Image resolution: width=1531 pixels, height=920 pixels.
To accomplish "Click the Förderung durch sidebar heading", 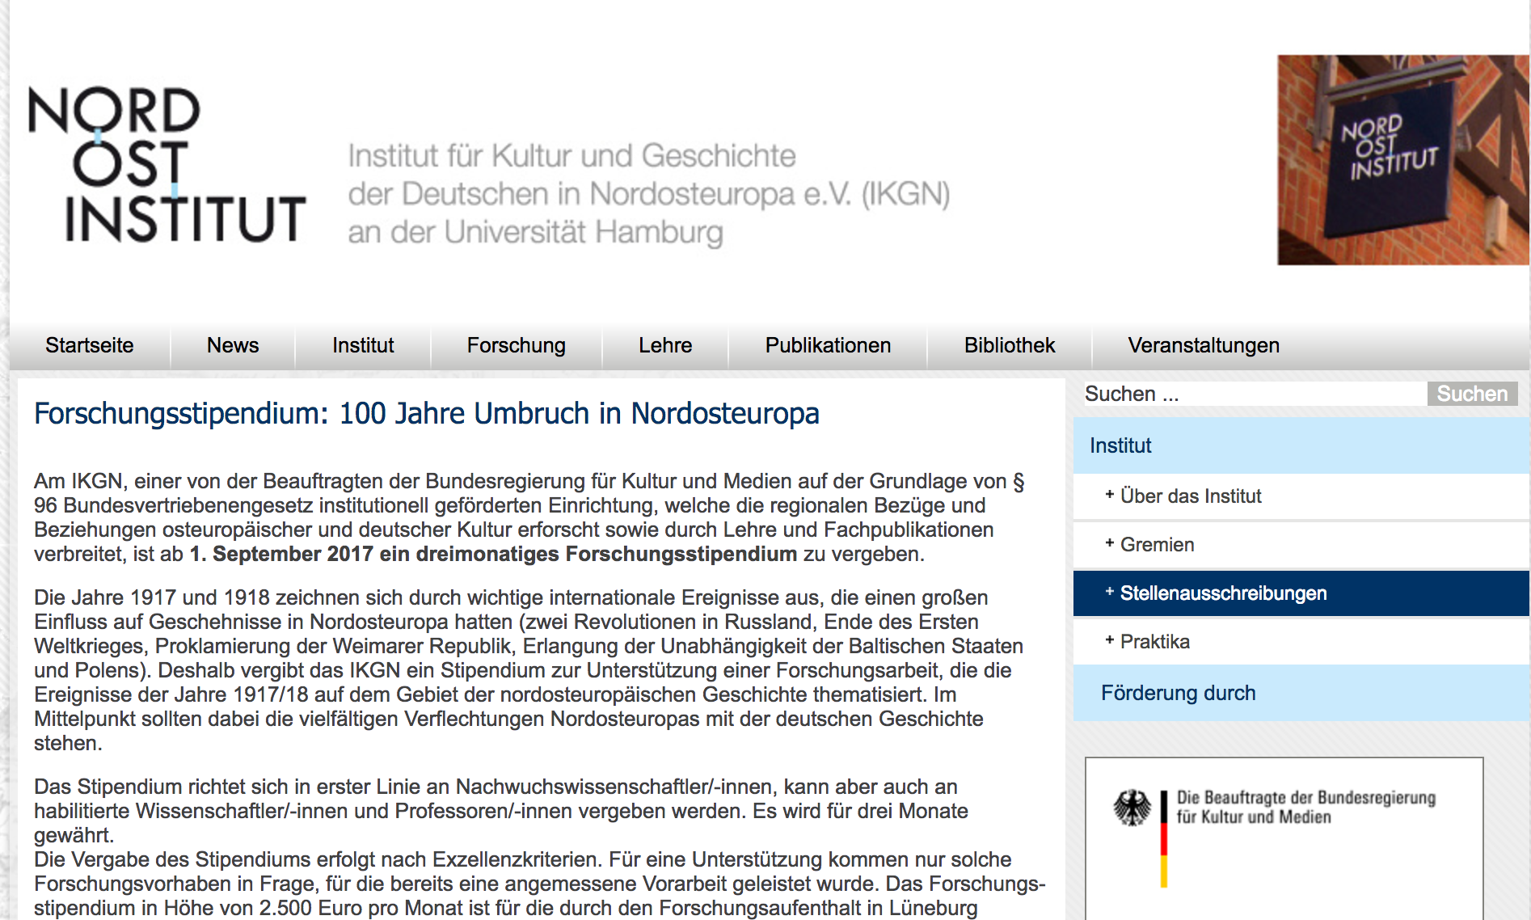I will coord(1301,693).
